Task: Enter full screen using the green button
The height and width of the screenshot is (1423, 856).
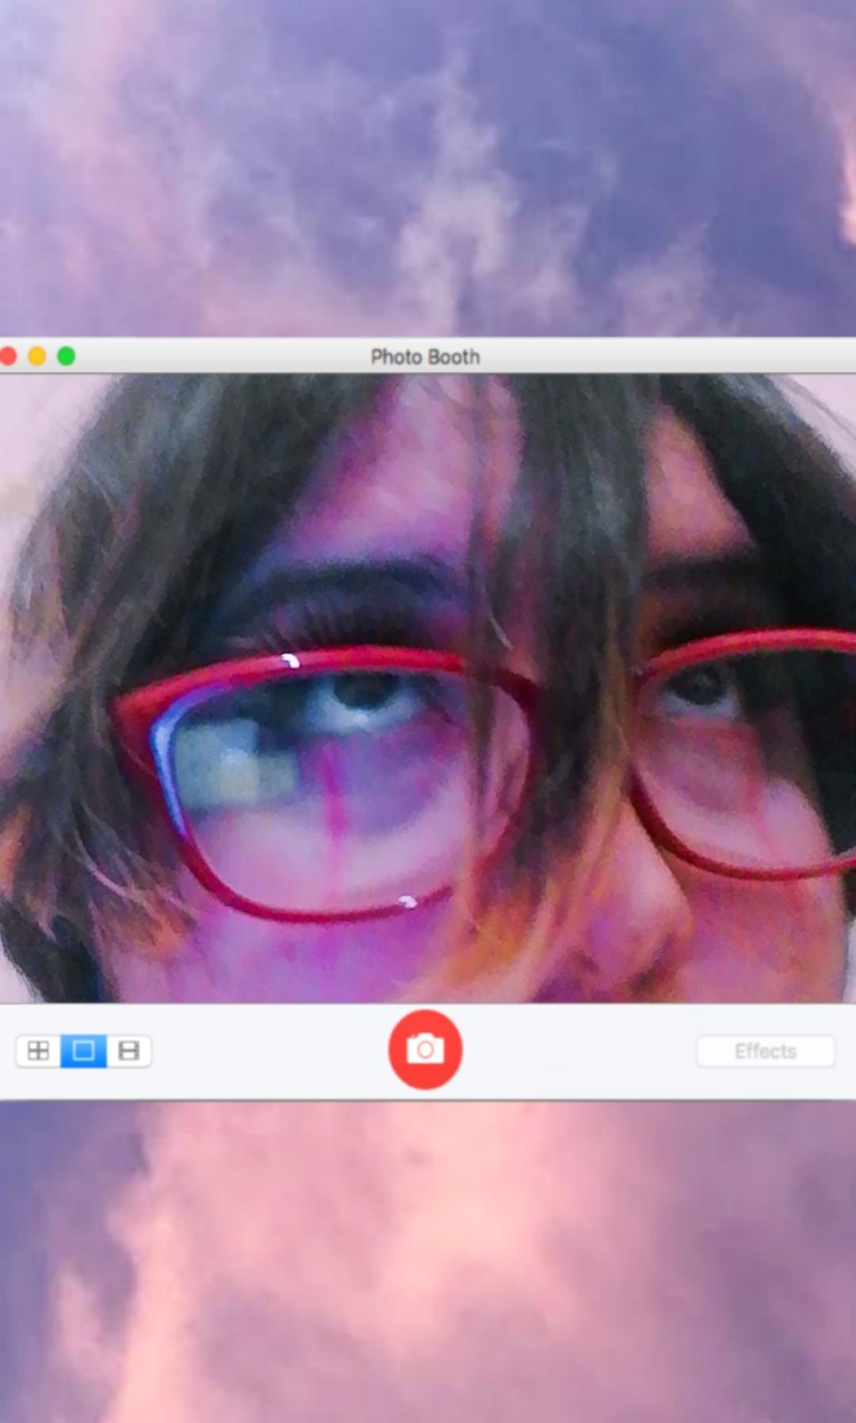Action: [x=67, y=356]
